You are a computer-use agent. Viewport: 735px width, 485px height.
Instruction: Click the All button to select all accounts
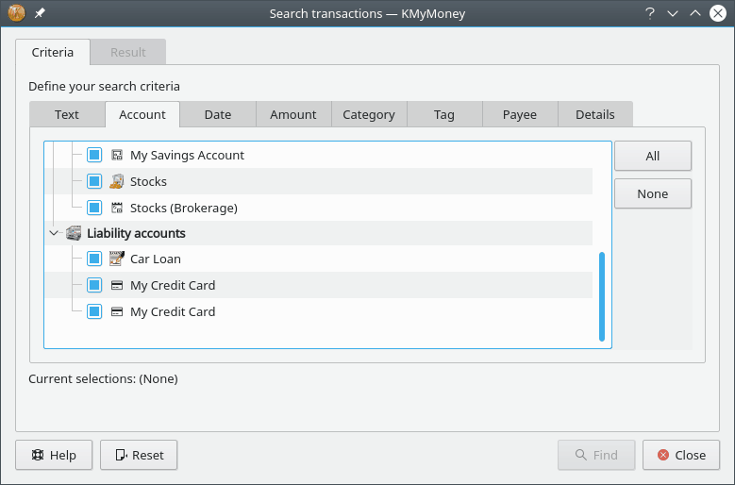tap(653, 156)
